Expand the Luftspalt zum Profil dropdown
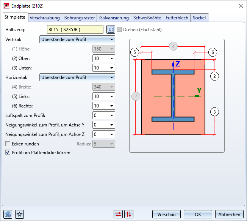247x221 pixels. pos(112,115)
